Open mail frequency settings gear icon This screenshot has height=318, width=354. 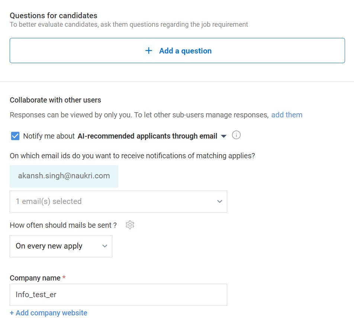pyautogui.click(x=130, y=225)
